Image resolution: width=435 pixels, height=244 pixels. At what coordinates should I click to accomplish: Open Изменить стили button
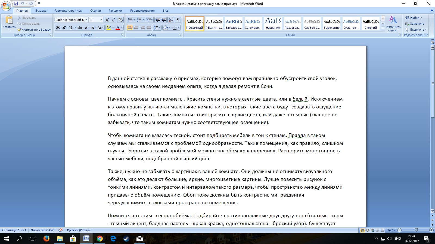pos(393,24)
